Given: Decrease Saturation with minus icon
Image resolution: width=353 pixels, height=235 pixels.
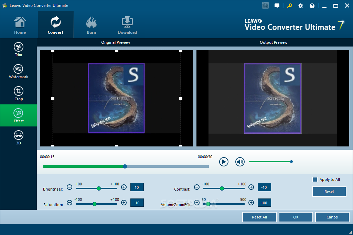Looking at the screenshot, I should pyautogui.click(x=69, y=203).
